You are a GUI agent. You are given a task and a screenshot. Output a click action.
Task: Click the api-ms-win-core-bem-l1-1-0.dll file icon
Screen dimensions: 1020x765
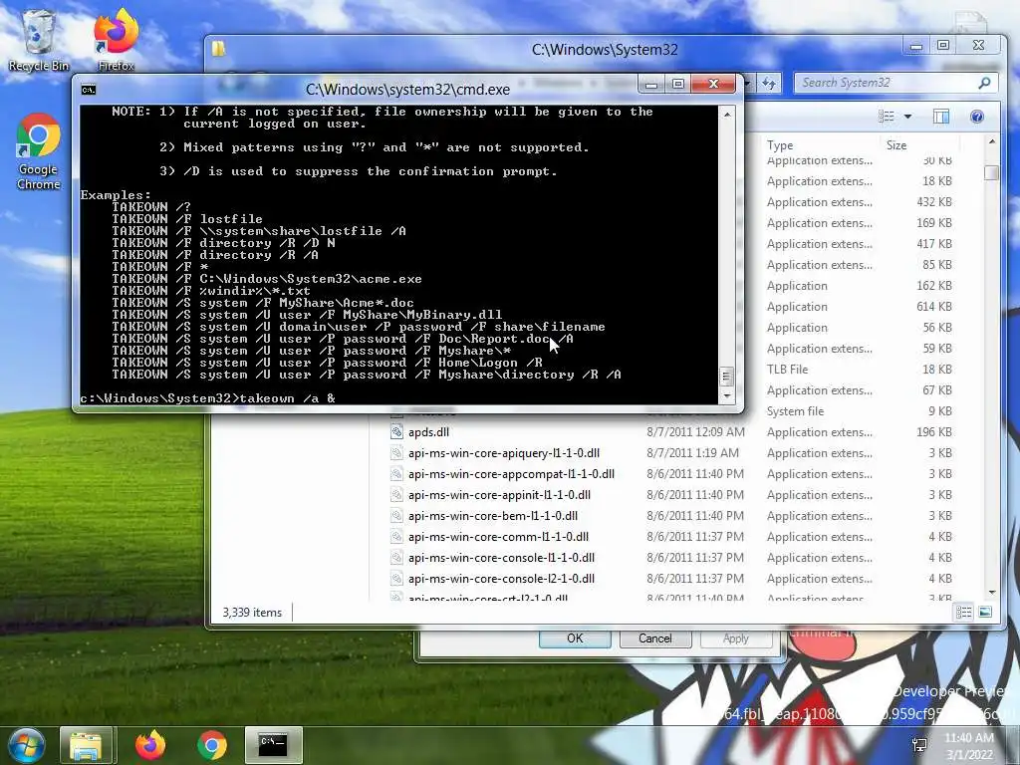(x=396, y=515)
